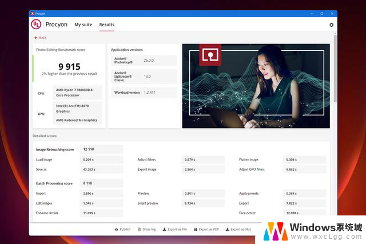Click '2% higher than the previous result'
Viewport: 366px width, 244px height.
69,74
